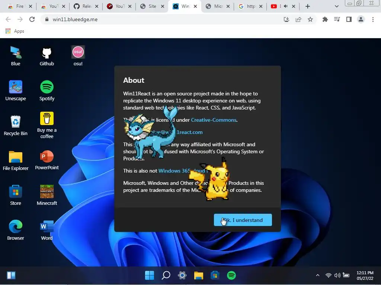Close the Site tab
This screenshot has width=381, height=285.
(163, 6)
